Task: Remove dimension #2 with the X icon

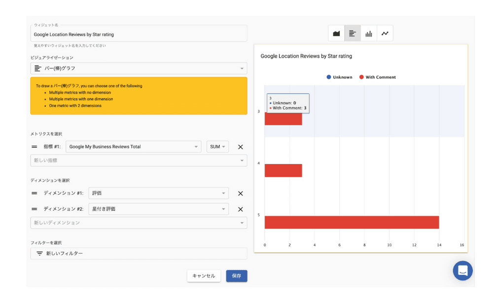Action: coord(241,209)
